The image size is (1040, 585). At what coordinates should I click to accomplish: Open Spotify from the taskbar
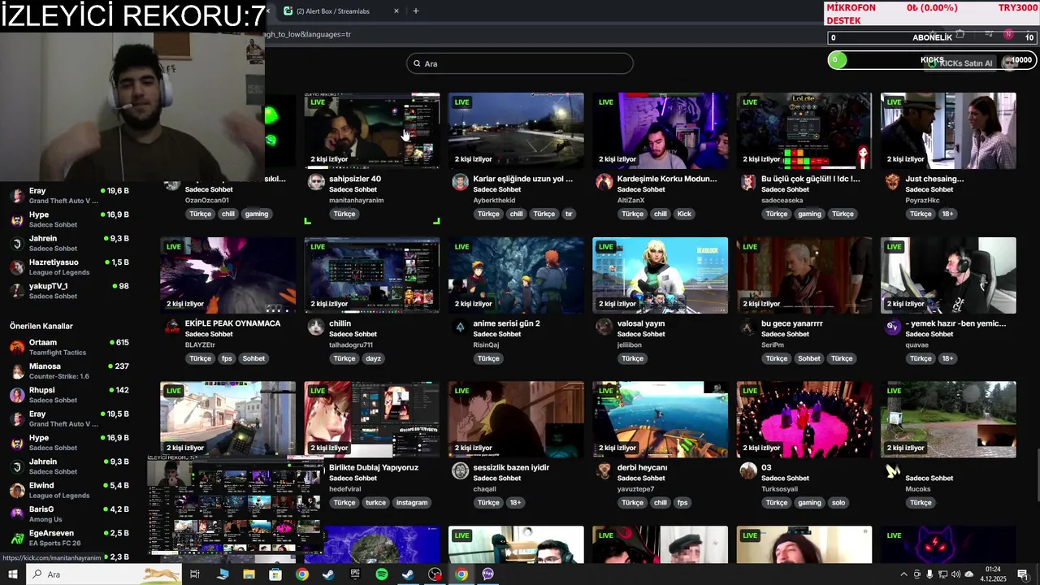382,574
